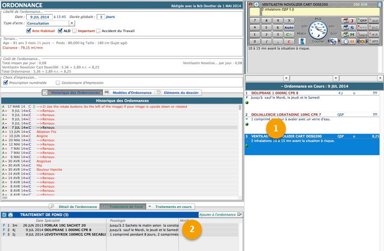Click the Ajouter à l'ordonnance button
Viewport: 384px width, 251px height.
(220, 214)
